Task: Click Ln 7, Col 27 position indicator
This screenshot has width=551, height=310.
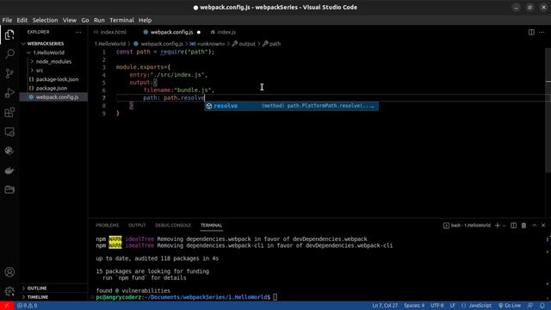Action: [x=385, y=306]
